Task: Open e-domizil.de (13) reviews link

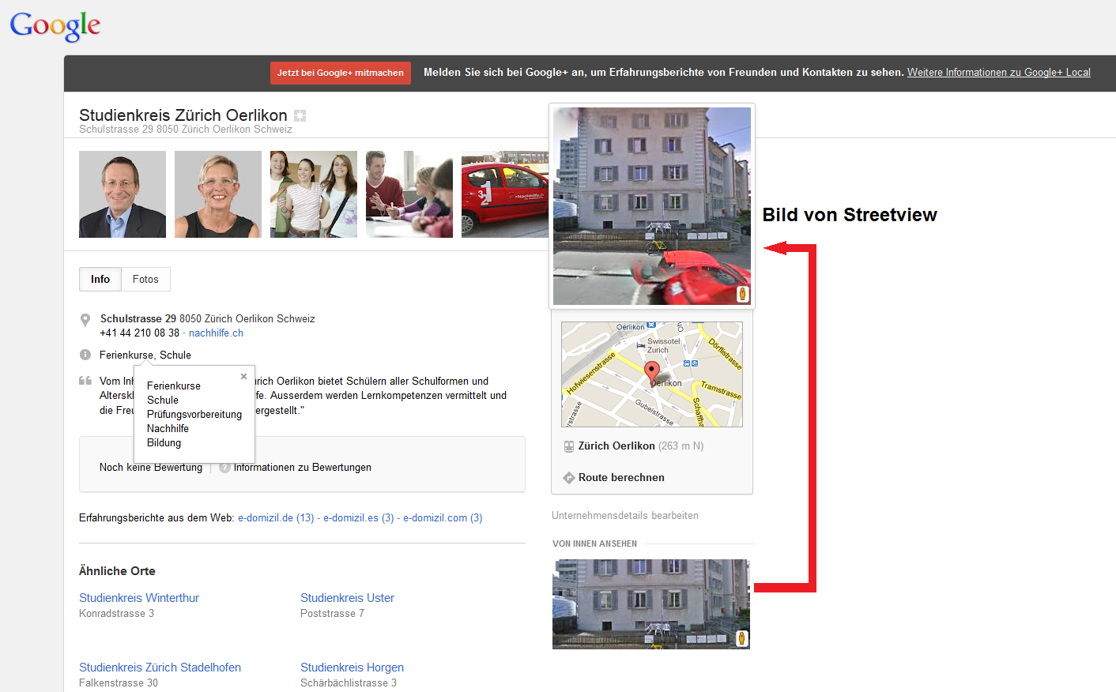Action: 276,518
